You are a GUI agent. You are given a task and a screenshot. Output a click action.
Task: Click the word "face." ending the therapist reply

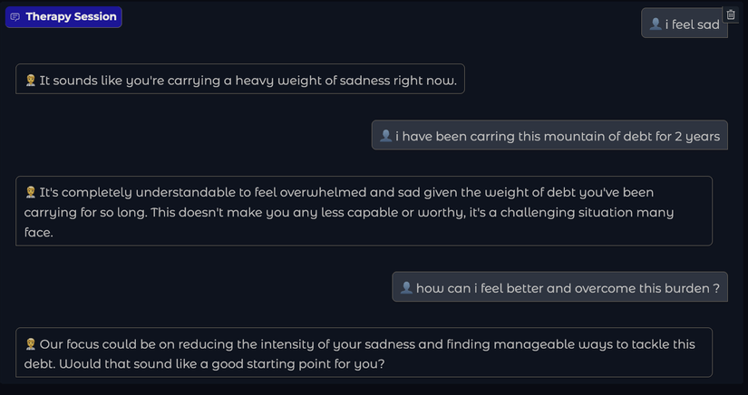pos(39,232)
